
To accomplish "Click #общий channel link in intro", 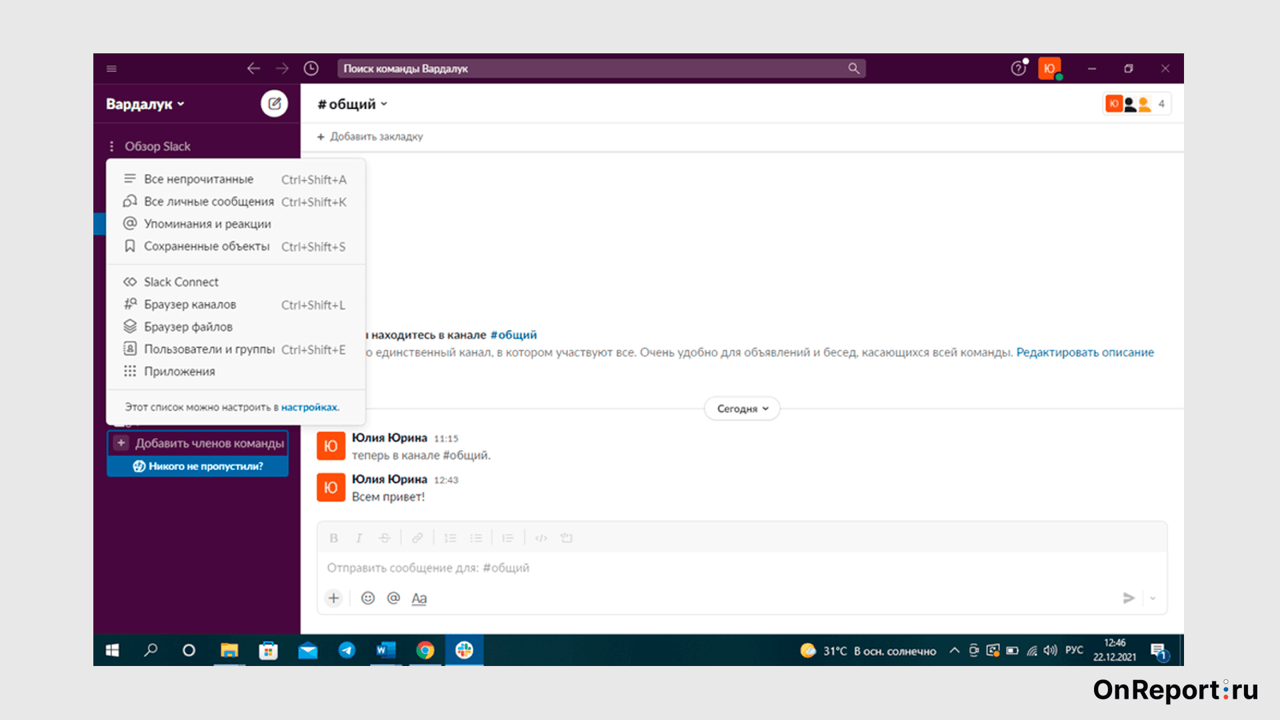I will click(x=513, y=335).
